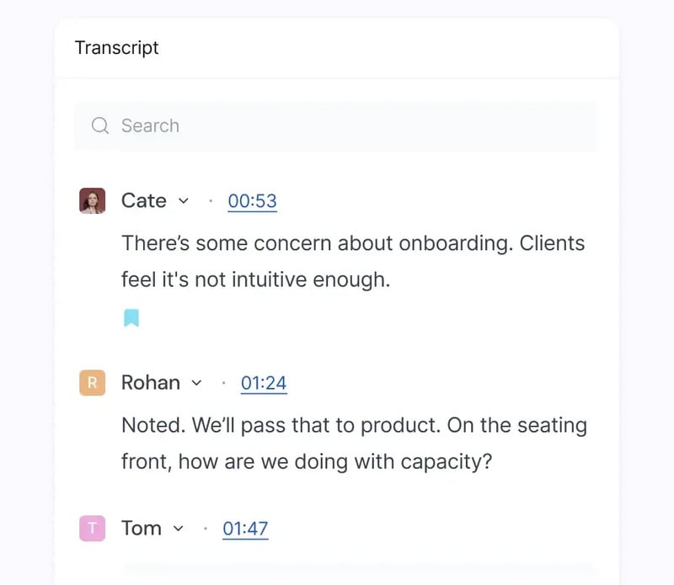Open the speaker dropdown next to Rohan
This screenshot has height=585, width=674.
197,383
